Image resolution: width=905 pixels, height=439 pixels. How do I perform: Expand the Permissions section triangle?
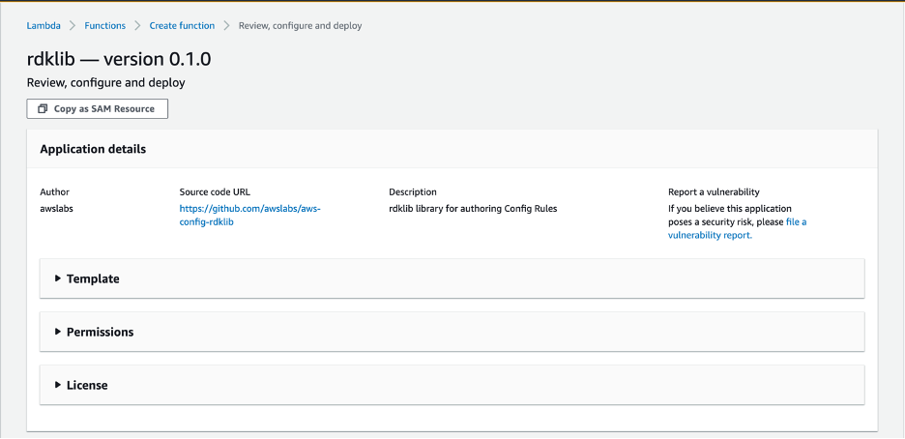click(x=58, y=332)
